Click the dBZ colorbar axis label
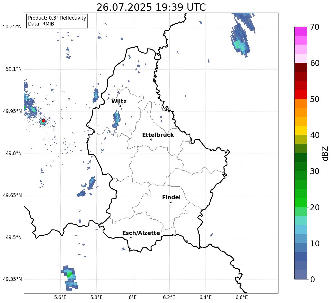Viewport: 332px width, 303px height. tap(326, 153)
